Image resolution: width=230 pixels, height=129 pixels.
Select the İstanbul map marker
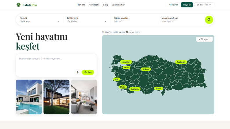[126, 62]
